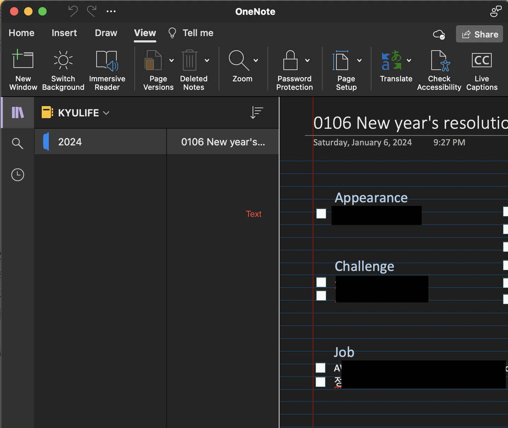Click the sort pages icon

click(257, 112)
